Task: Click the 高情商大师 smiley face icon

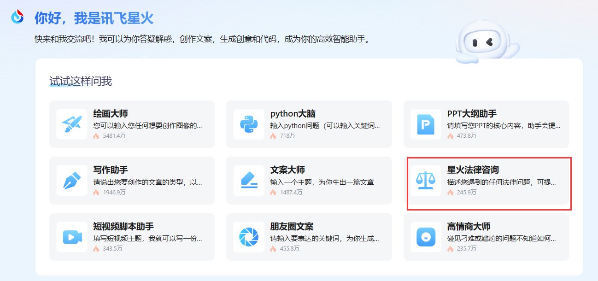Action: [426, 237]
